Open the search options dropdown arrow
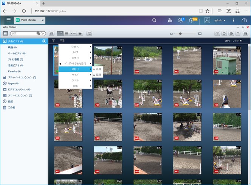The height and width of the screenshot is (185, 251). tap(42, 33)
